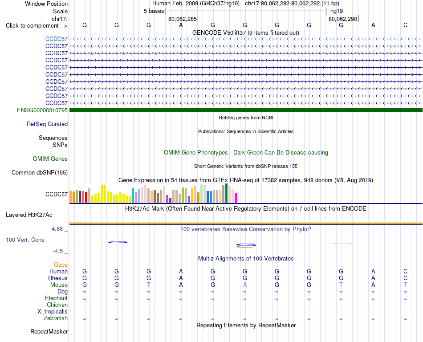The image size is (423, 342).
Task: Click the Human species label
Action: coord(58,271)
